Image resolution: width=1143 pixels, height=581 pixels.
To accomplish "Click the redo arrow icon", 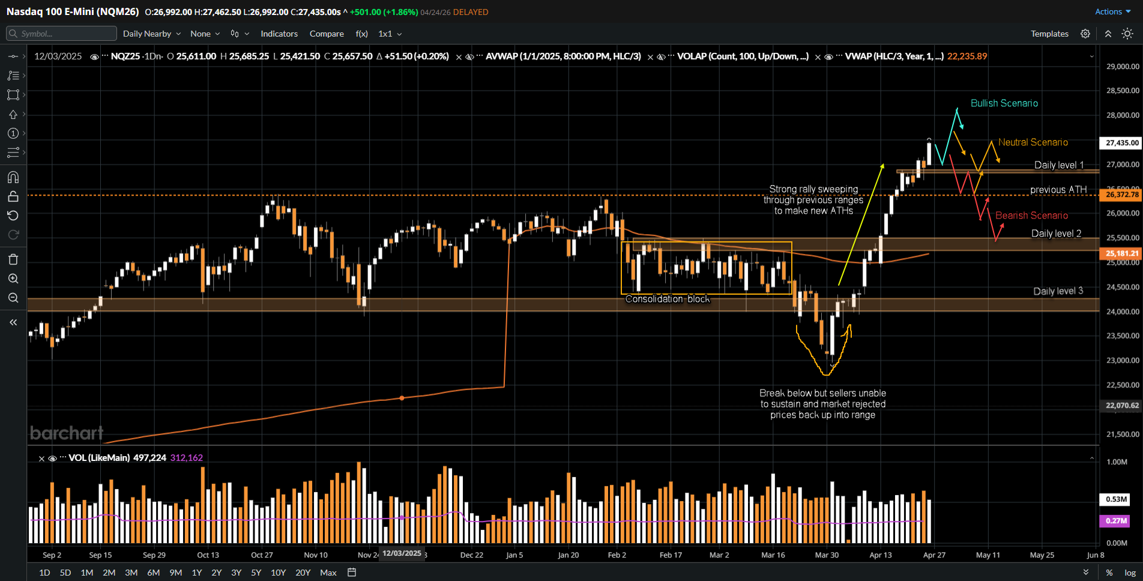I will 13,235.
